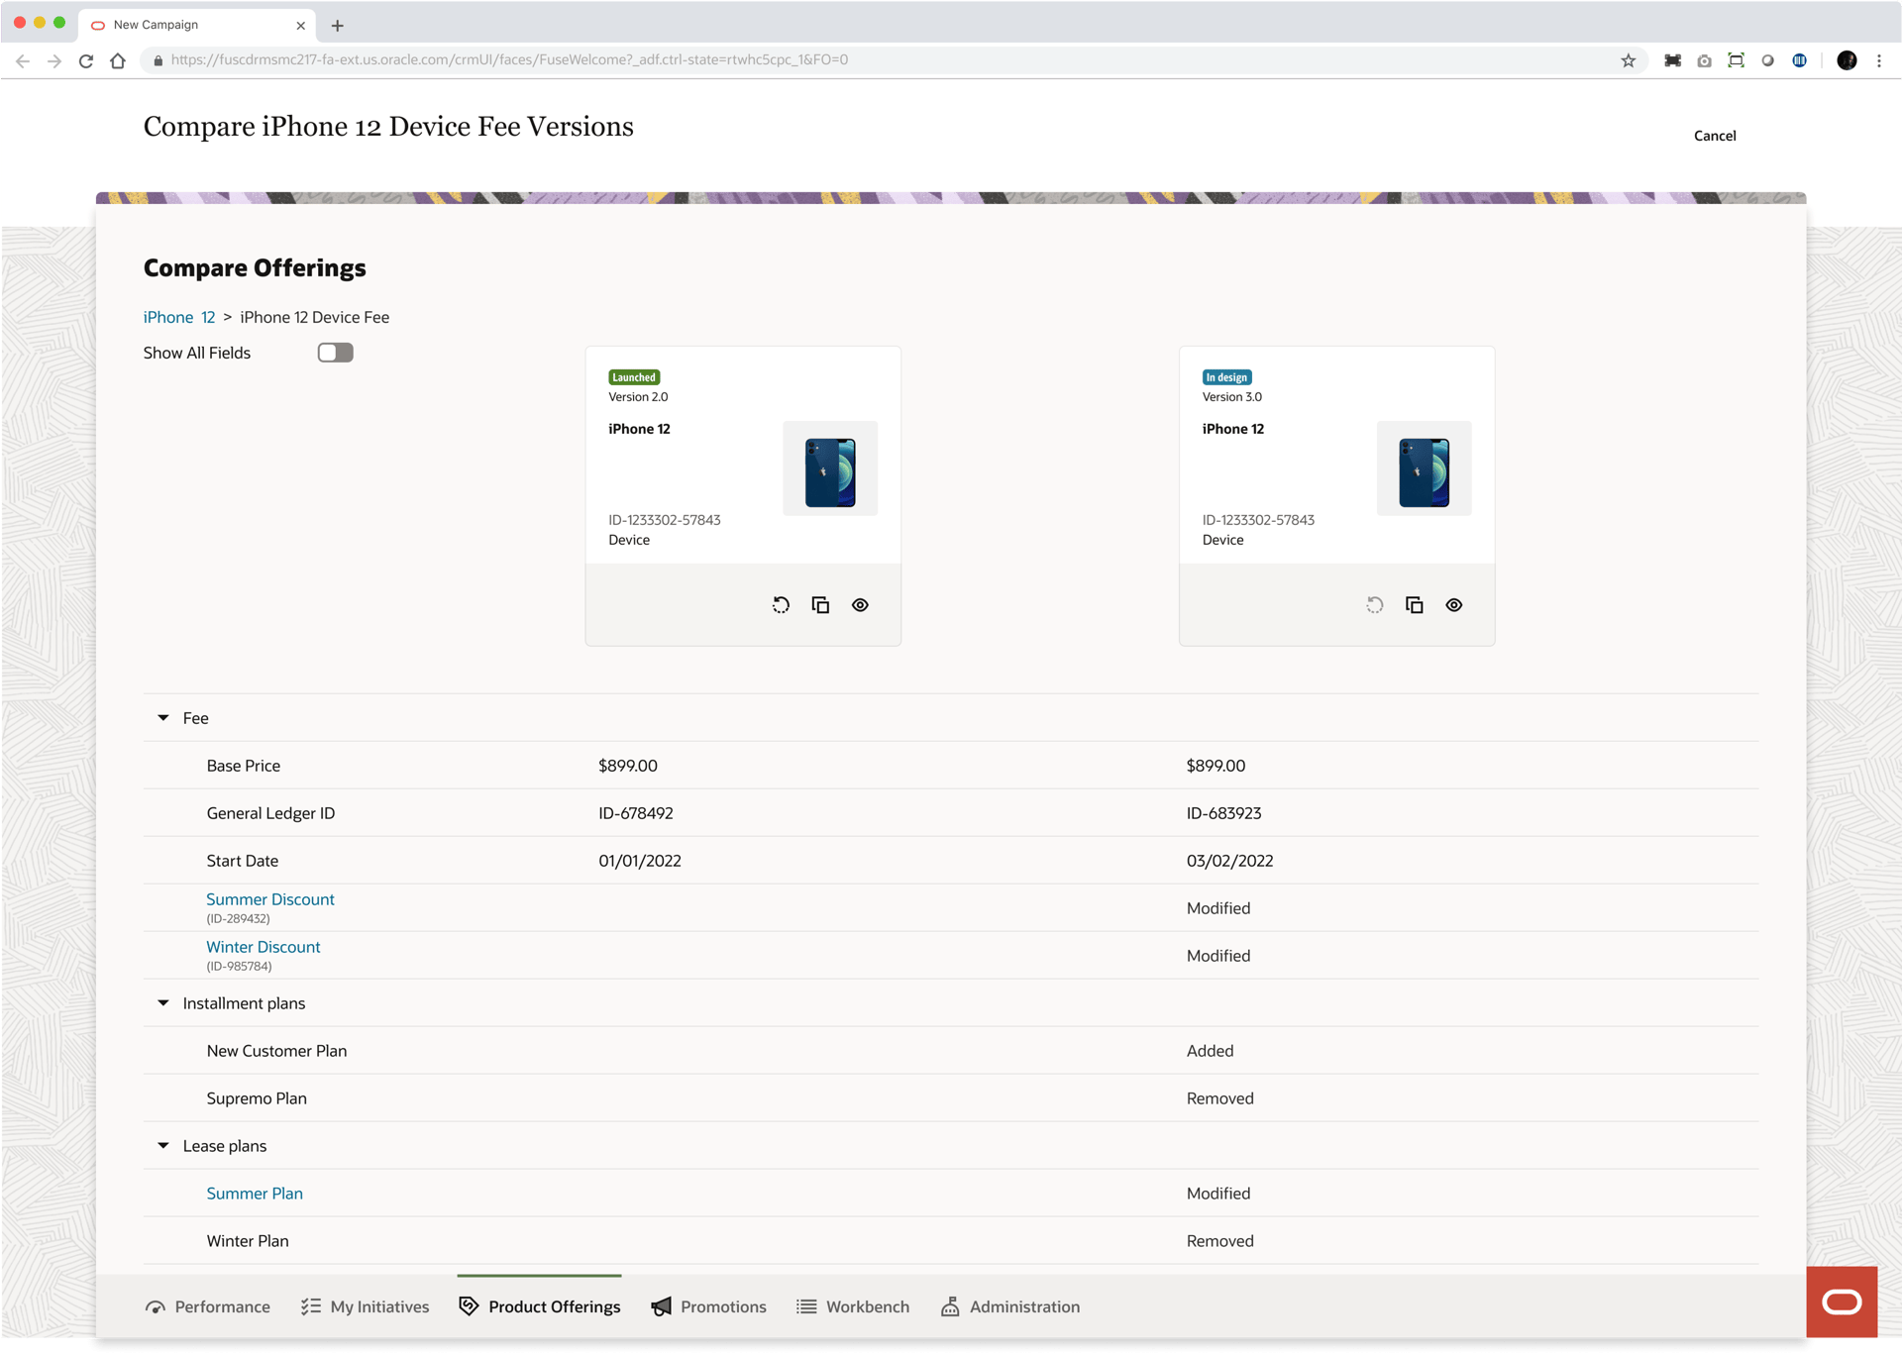Collapse the Lease plans section
The height and width of the screenshot is (1355, 1902).
click(x=163, y=1146)
